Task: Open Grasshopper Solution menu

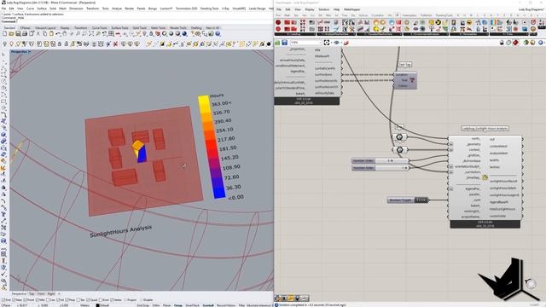Action: (324, 9)
